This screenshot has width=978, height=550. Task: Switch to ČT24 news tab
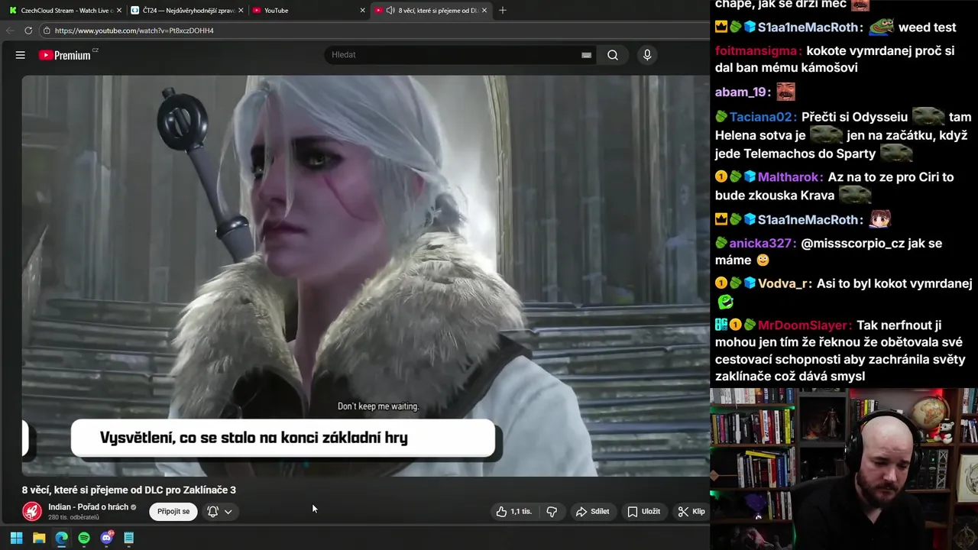(187, 11)
